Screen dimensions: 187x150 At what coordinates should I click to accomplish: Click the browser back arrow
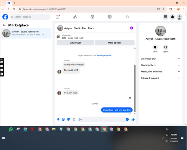pyautogui.click(x=3, y=9)
